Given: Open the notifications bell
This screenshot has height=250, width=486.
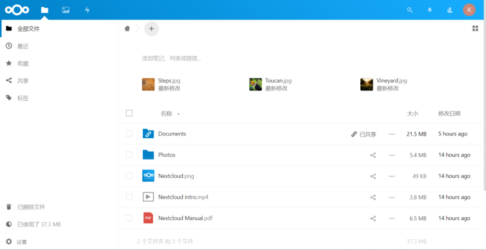Looking at the screenshot, I should click(x=430, y=10).
